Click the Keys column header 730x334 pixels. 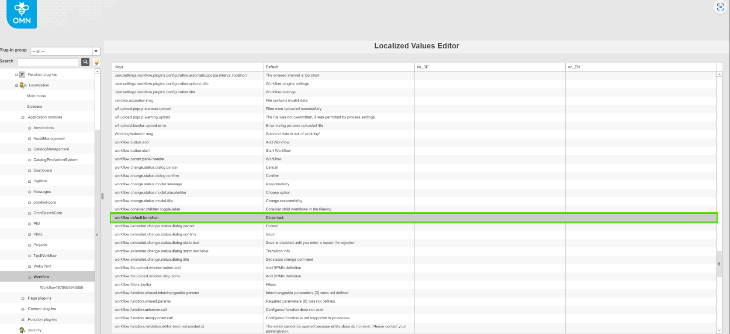(119, 67)
